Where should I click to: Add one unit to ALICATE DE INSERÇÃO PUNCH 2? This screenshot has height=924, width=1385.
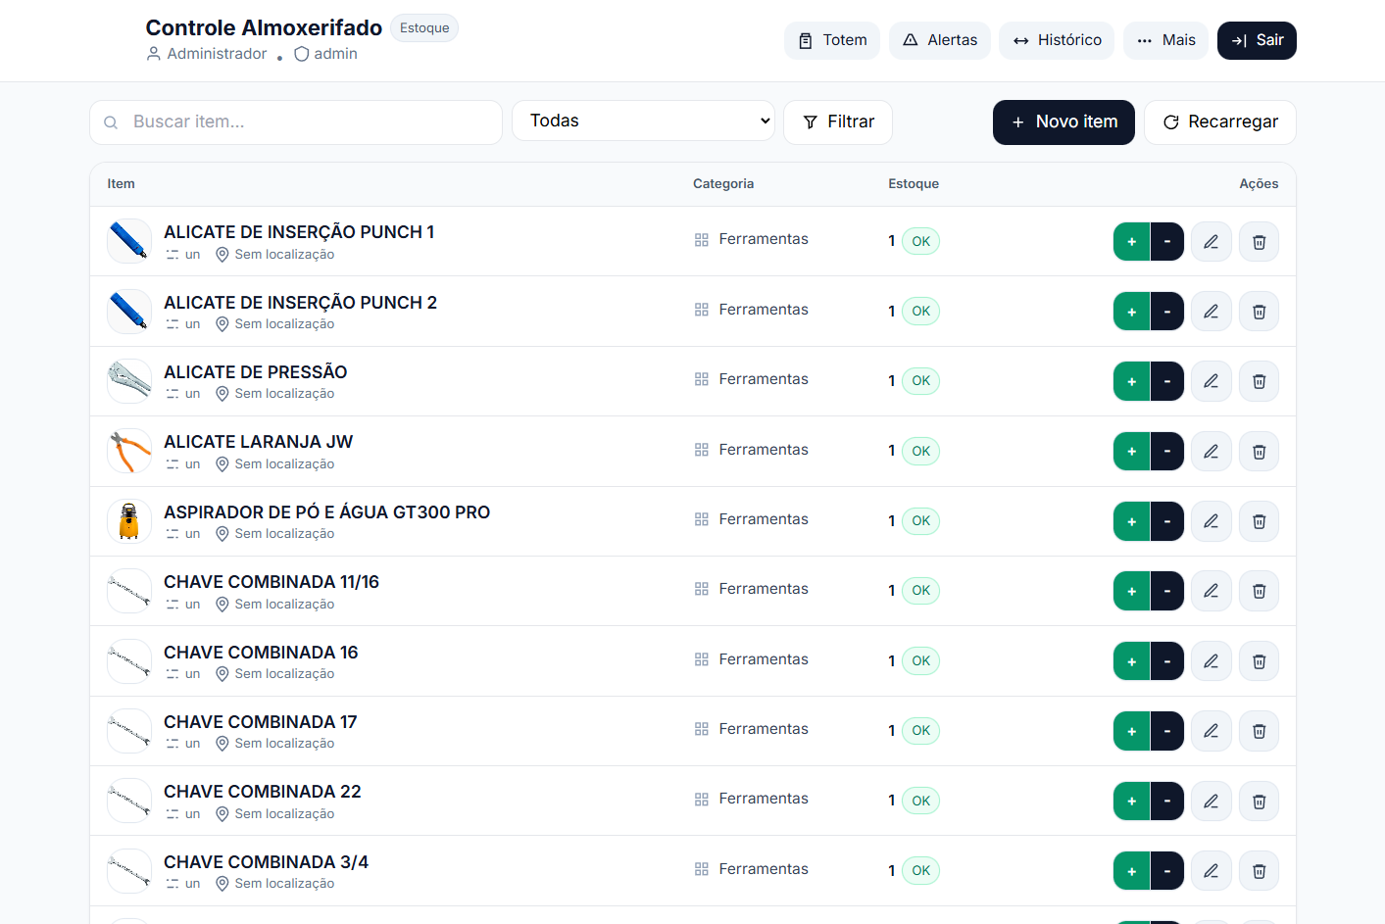[1131, 312]
